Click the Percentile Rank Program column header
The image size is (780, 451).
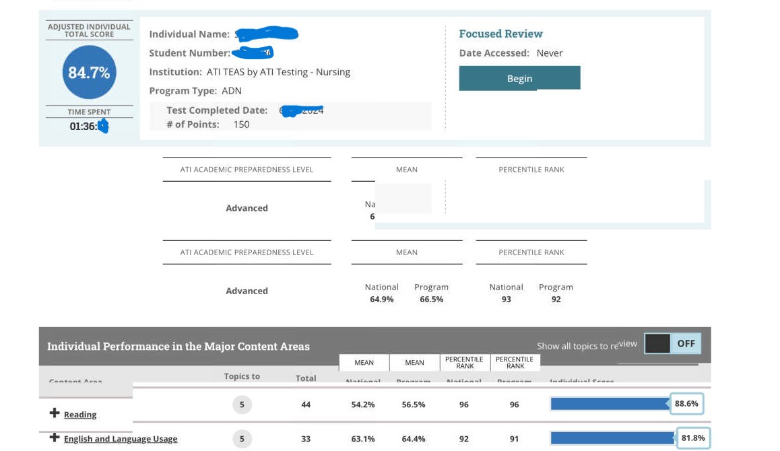(515, 363)
